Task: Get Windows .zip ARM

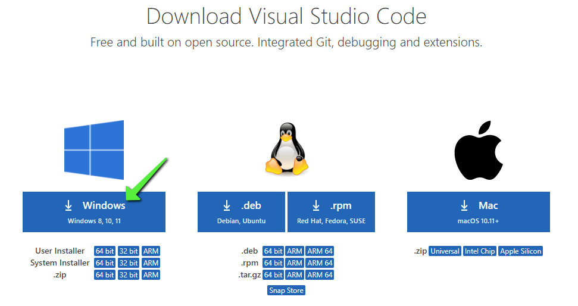Action: (151, 274)
